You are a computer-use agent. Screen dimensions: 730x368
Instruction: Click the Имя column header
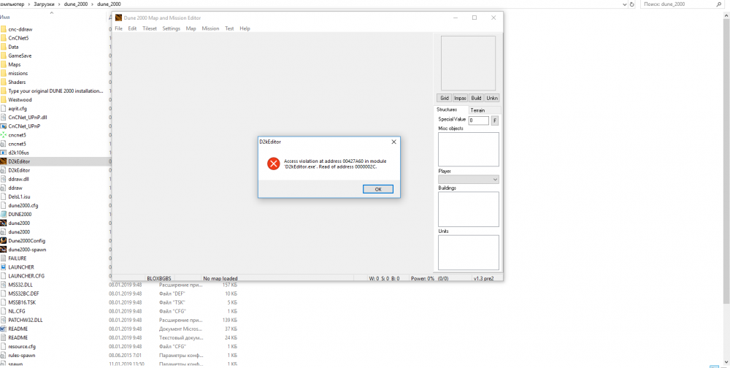coord(6,16)
